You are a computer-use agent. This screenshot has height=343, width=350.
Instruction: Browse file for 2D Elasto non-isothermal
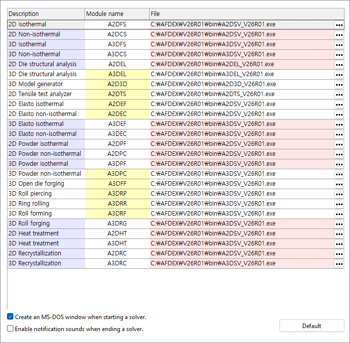pyautogui.click(x=339, y=114)
